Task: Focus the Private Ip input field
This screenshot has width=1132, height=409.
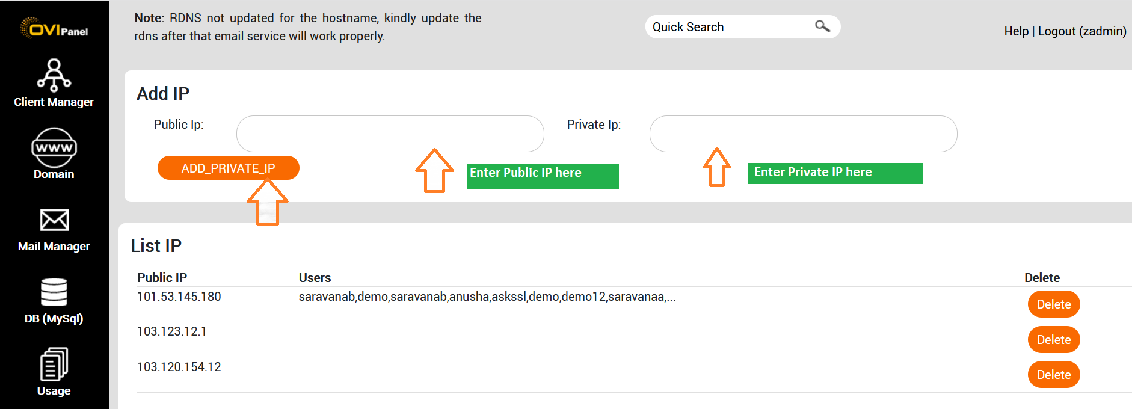Action: pos(803,134)
